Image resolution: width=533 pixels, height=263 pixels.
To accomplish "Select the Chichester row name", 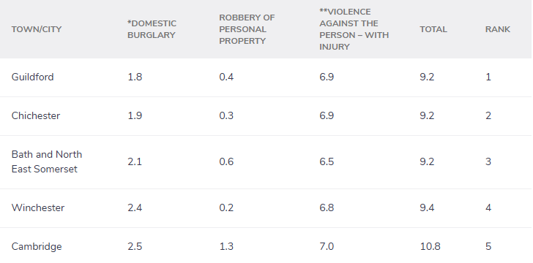I will pos(36,115).
